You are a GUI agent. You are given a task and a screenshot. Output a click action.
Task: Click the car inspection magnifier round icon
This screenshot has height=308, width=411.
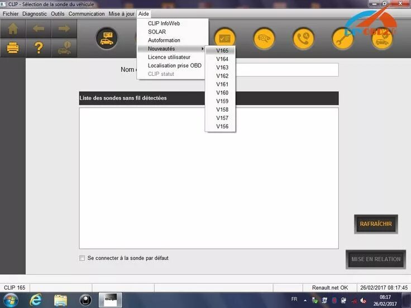pos(264,38)
